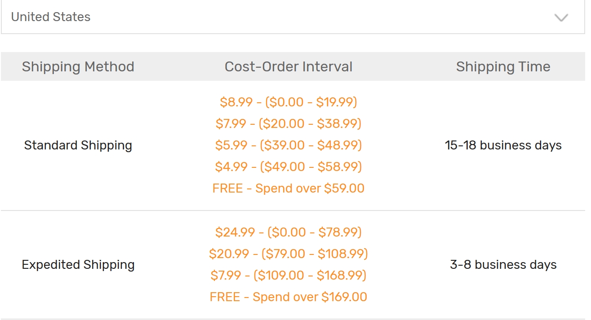Viewport: 591px width, 320px height.
Task: Click the country dropdown chevron arrow
Action: (561, 18)
